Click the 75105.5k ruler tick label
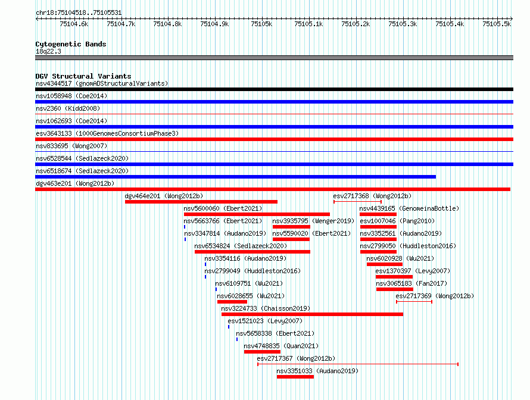This screenshot has width=530, height=400. click(497, 24)
